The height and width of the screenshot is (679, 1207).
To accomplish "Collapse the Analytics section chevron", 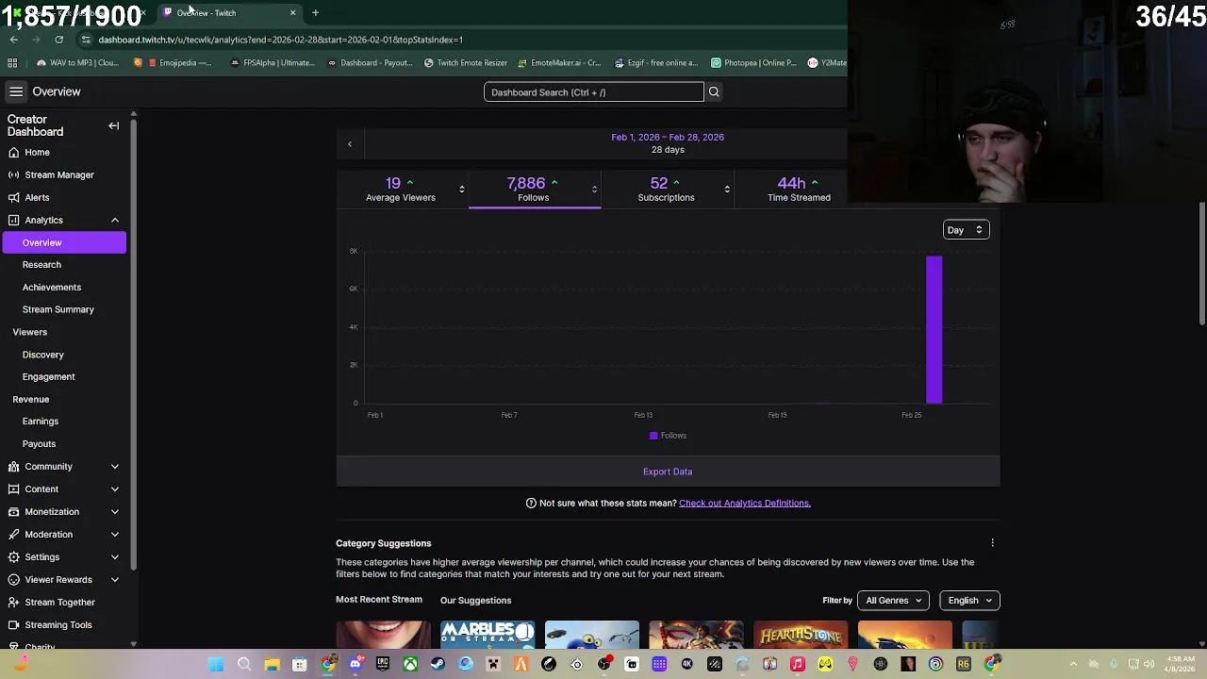I will point(115,221).
